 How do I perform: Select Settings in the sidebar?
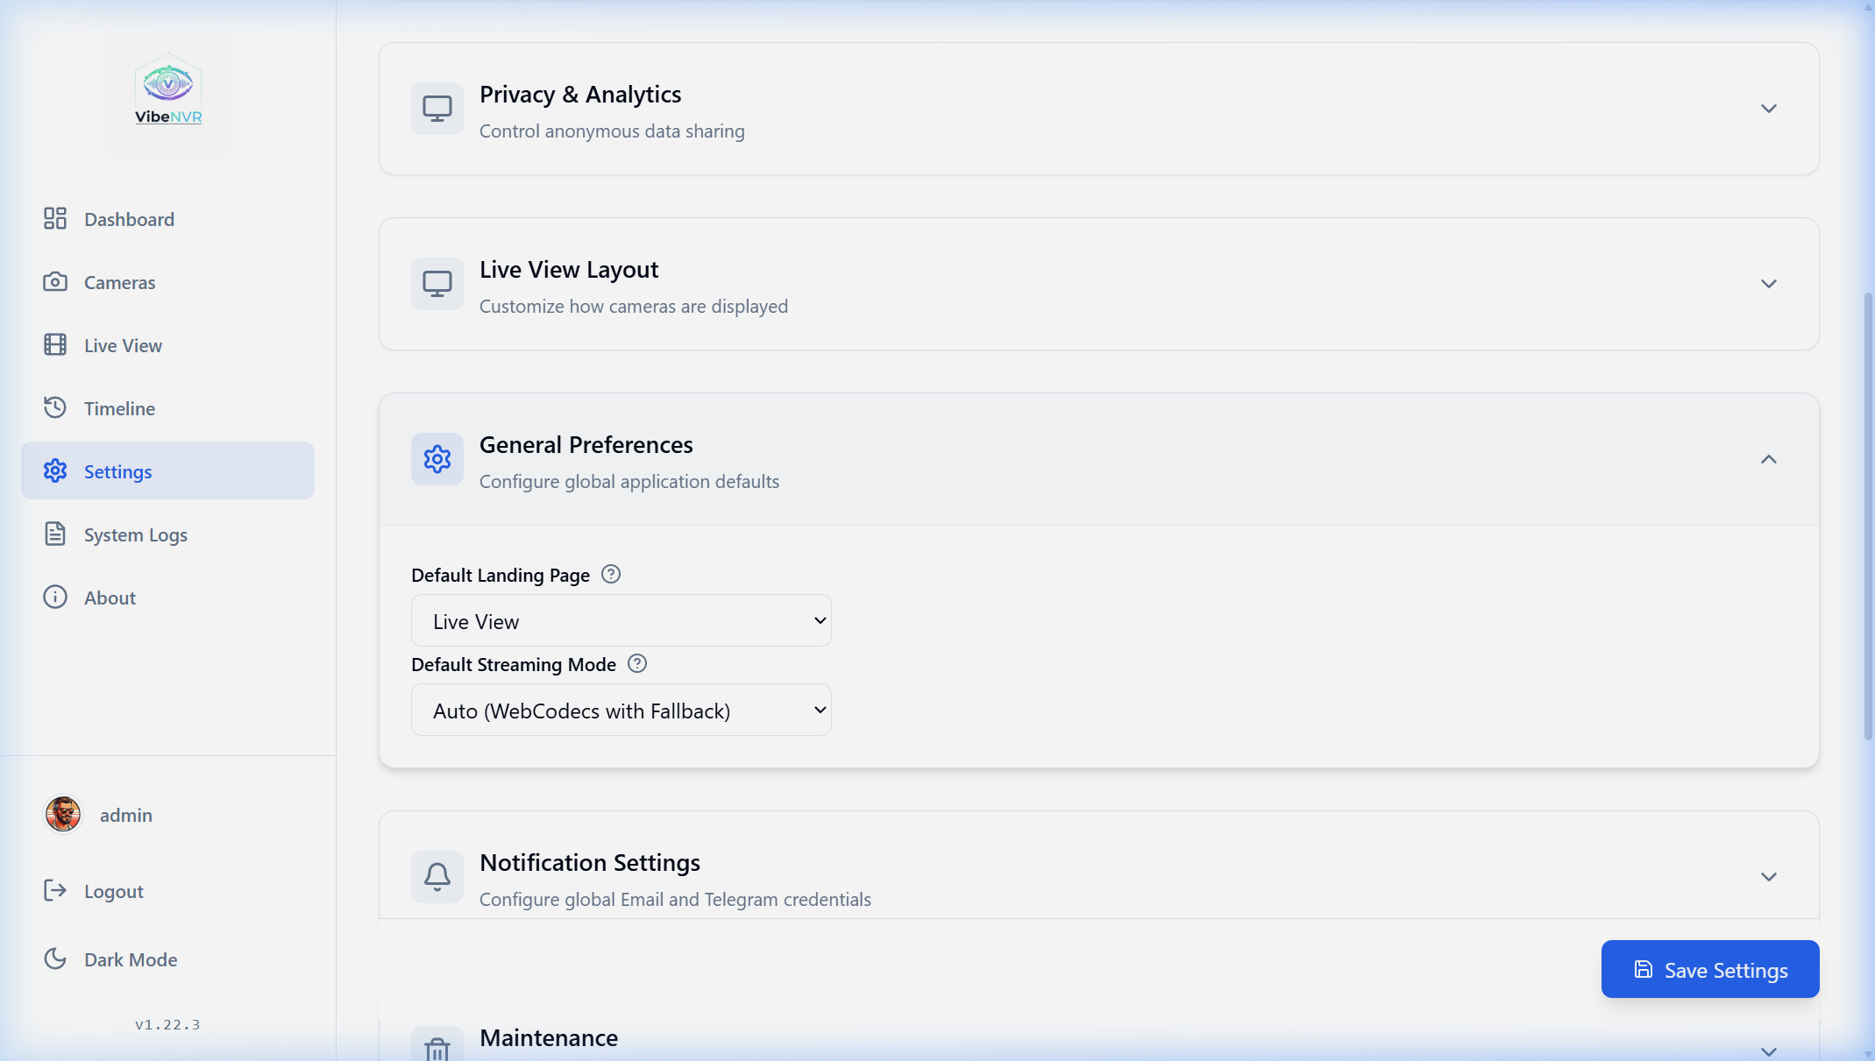(167, 470)
